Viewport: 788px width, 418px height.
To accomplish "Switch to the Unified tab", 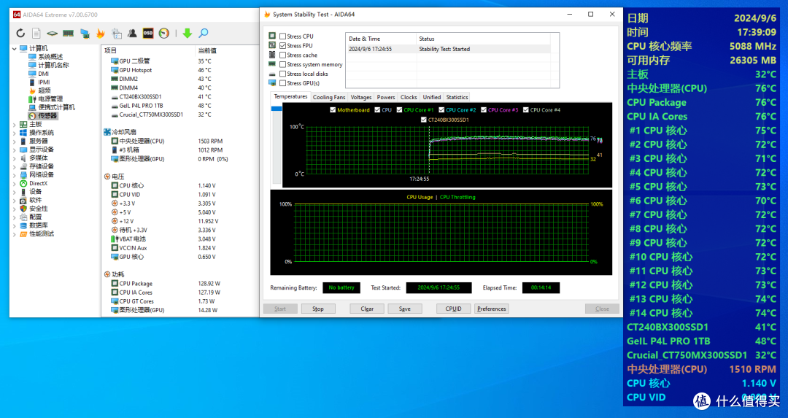I will coord(432,98).
